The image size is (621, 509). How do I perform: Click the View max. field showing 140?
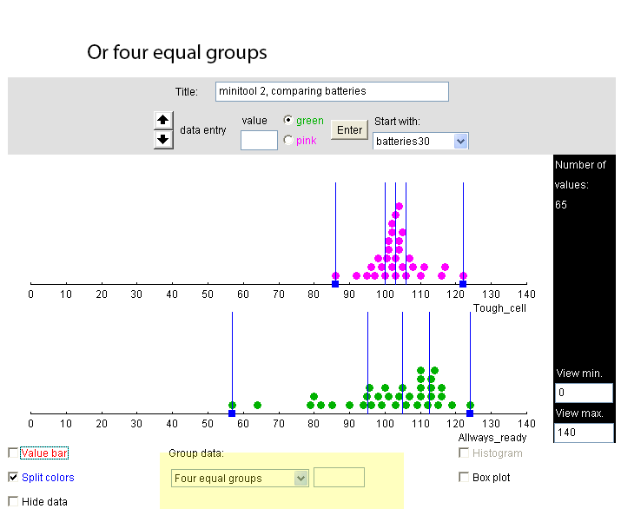[584, 433]
